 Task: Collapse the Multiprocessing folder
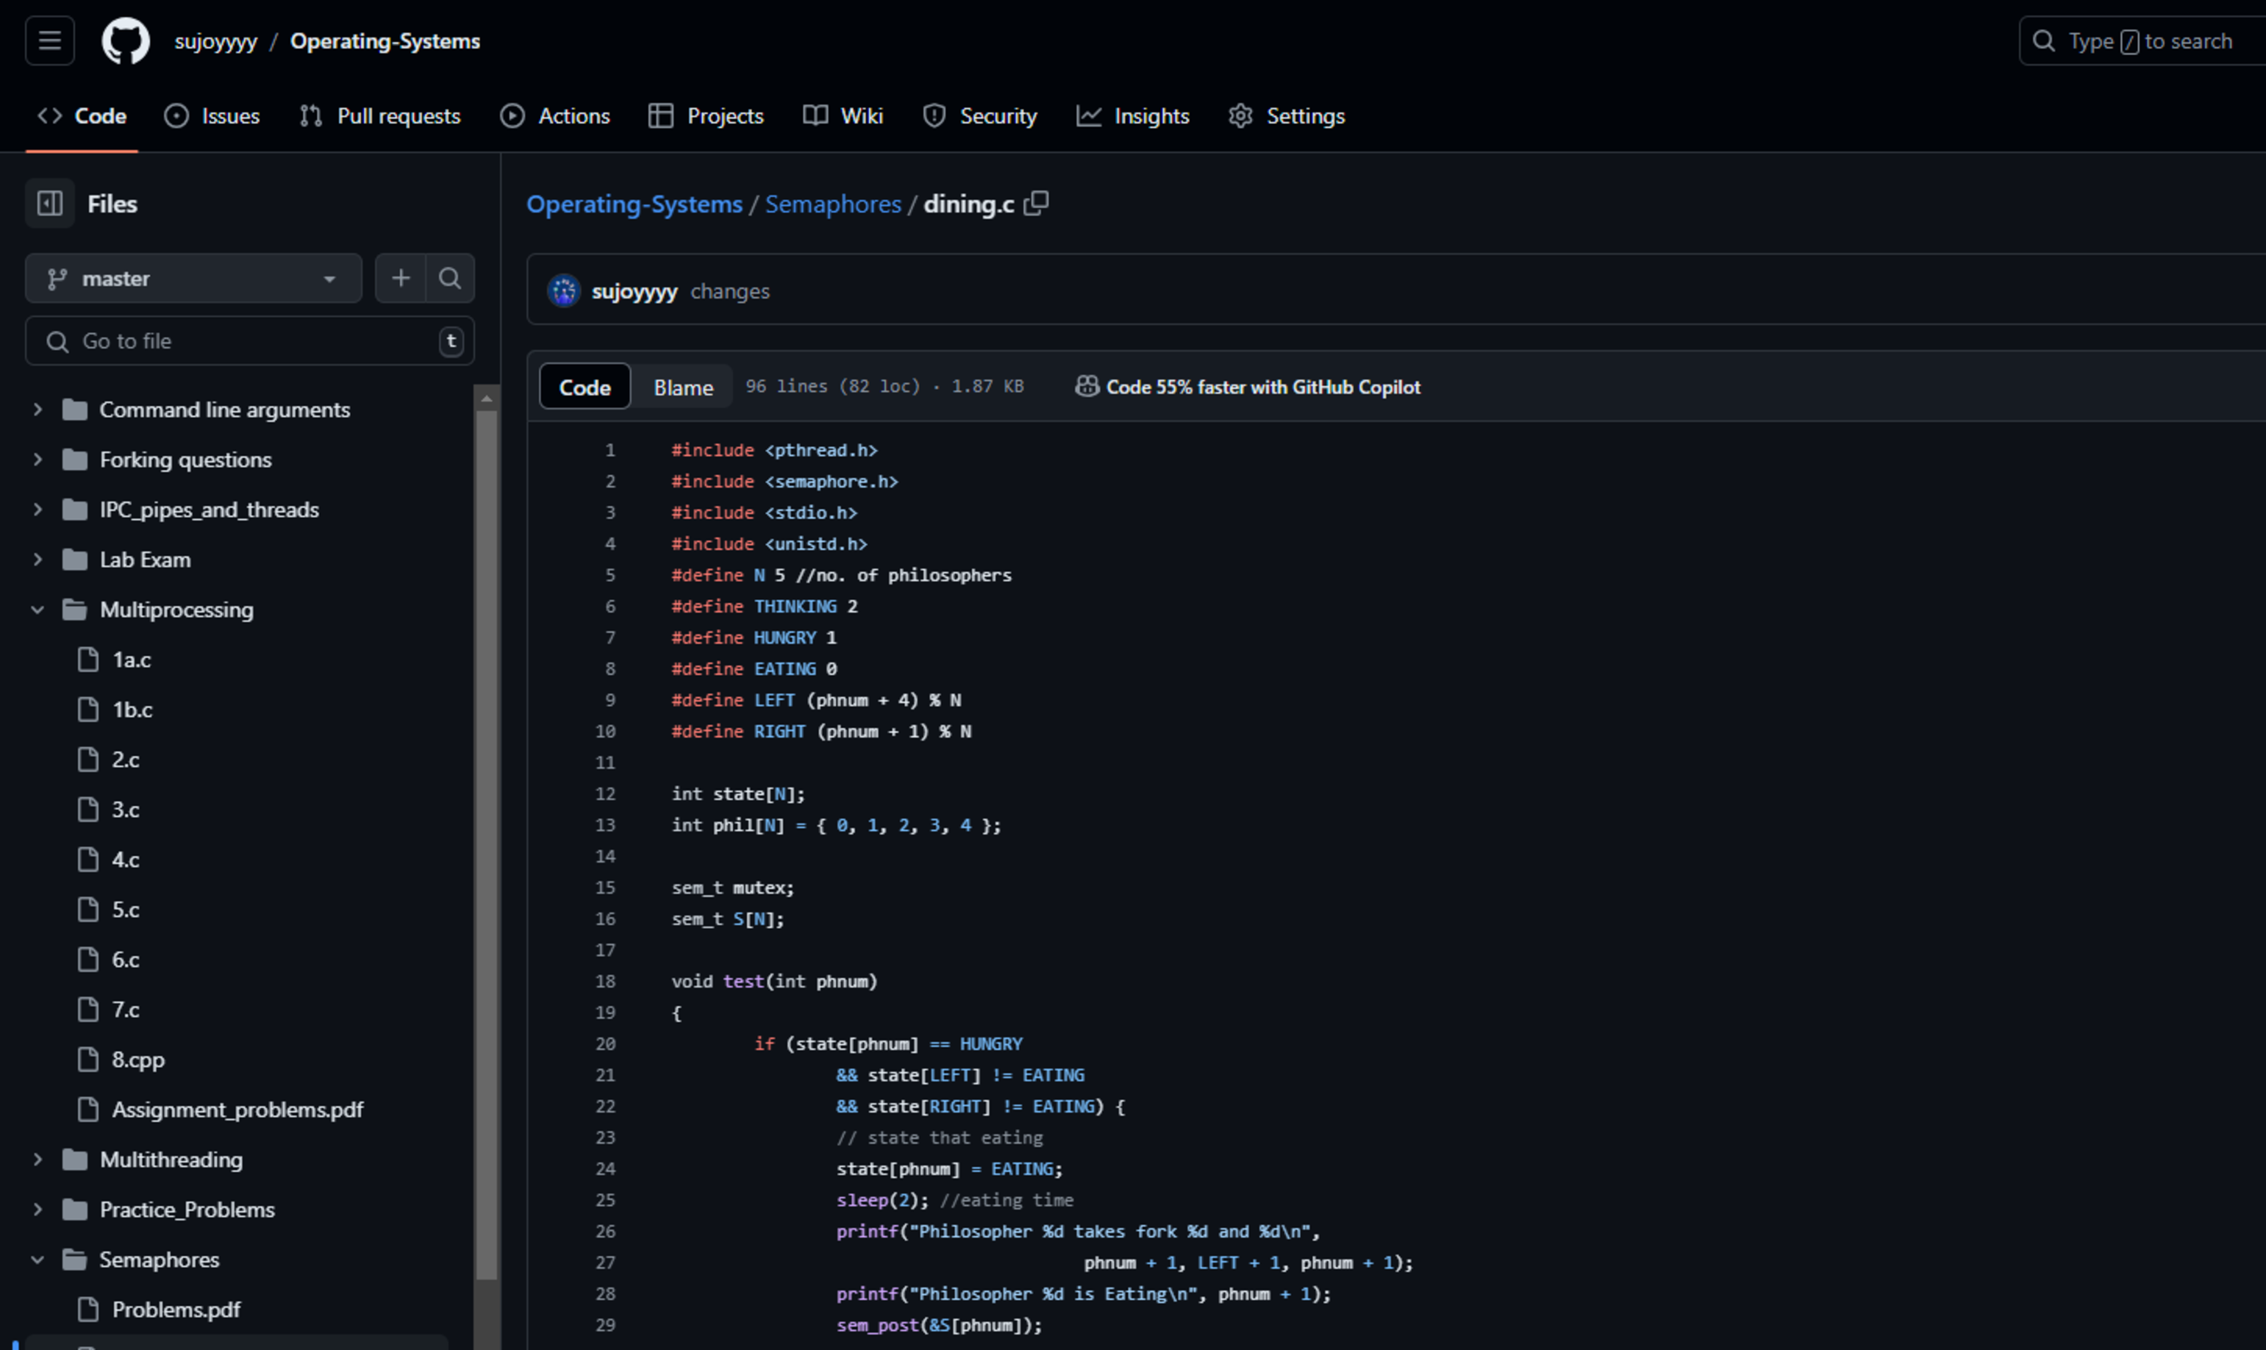coord(37,611)
